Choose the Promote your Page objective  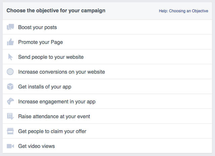tap(40, 42)
